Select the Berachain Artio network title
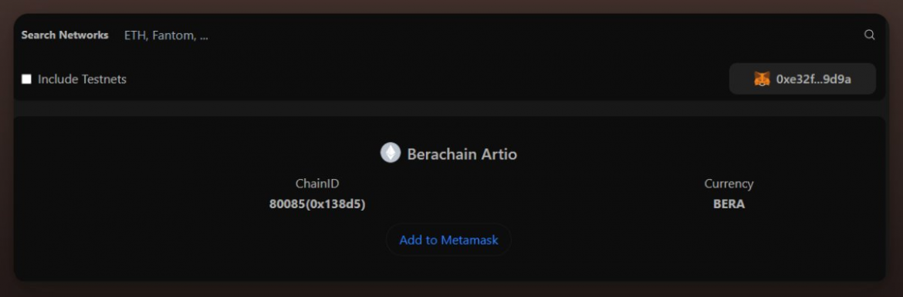 click(462, 154)
